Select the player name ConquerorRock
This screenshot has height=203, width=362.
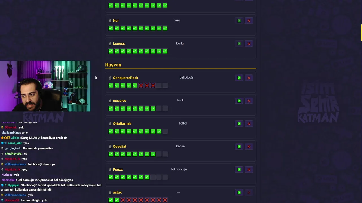pyautogui.click(x=126, y=78)
